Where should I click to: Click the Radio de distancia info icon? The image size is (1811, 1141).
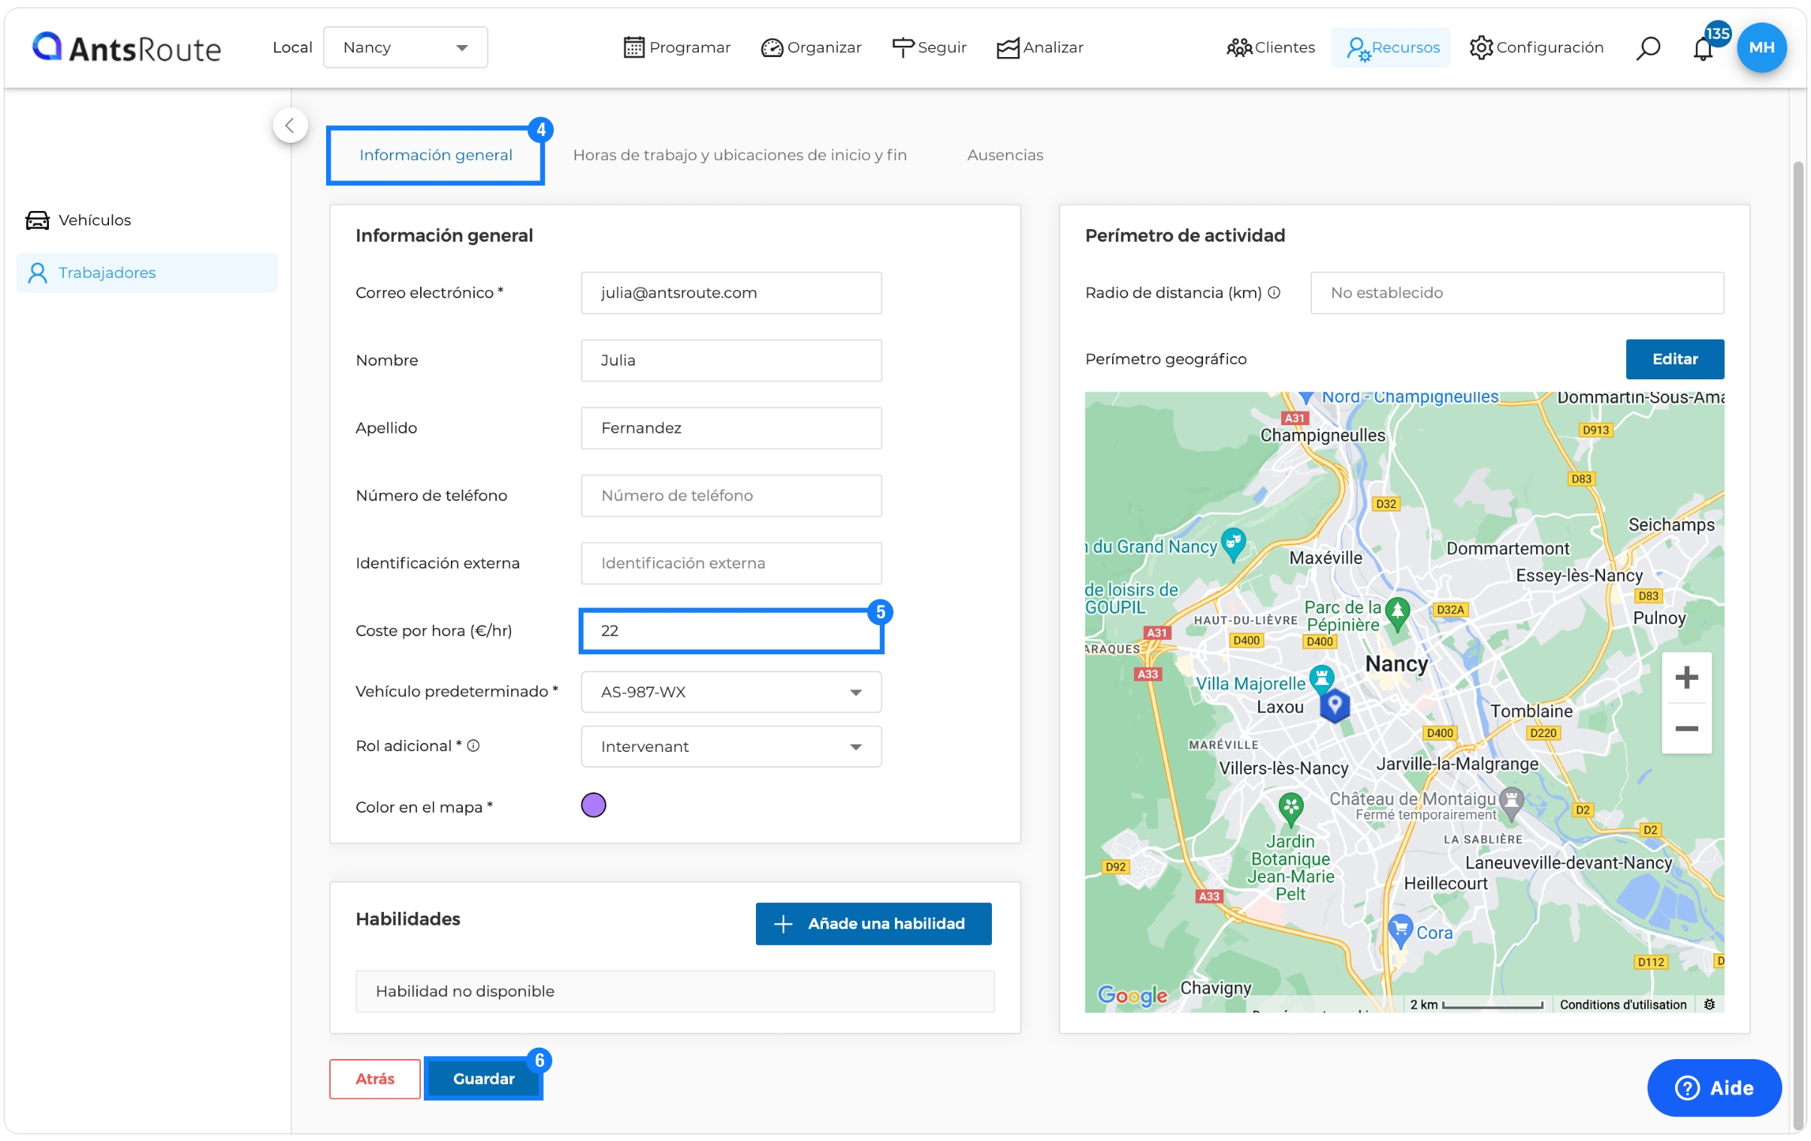click(1274, 293)
